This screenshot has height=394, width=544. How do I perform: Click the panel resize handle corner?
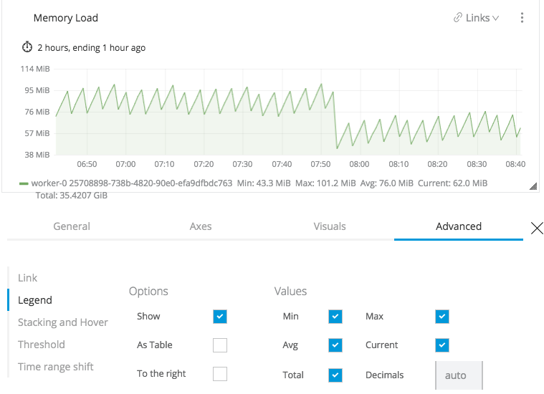point(533,186)
